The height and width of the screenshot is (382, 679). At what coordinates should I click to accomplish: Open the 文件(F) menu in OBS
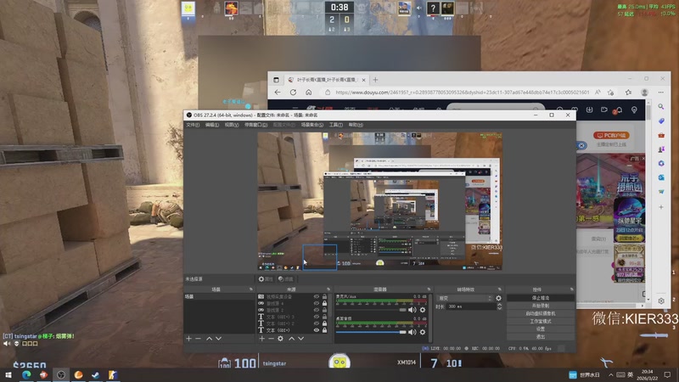pos(193,125)
